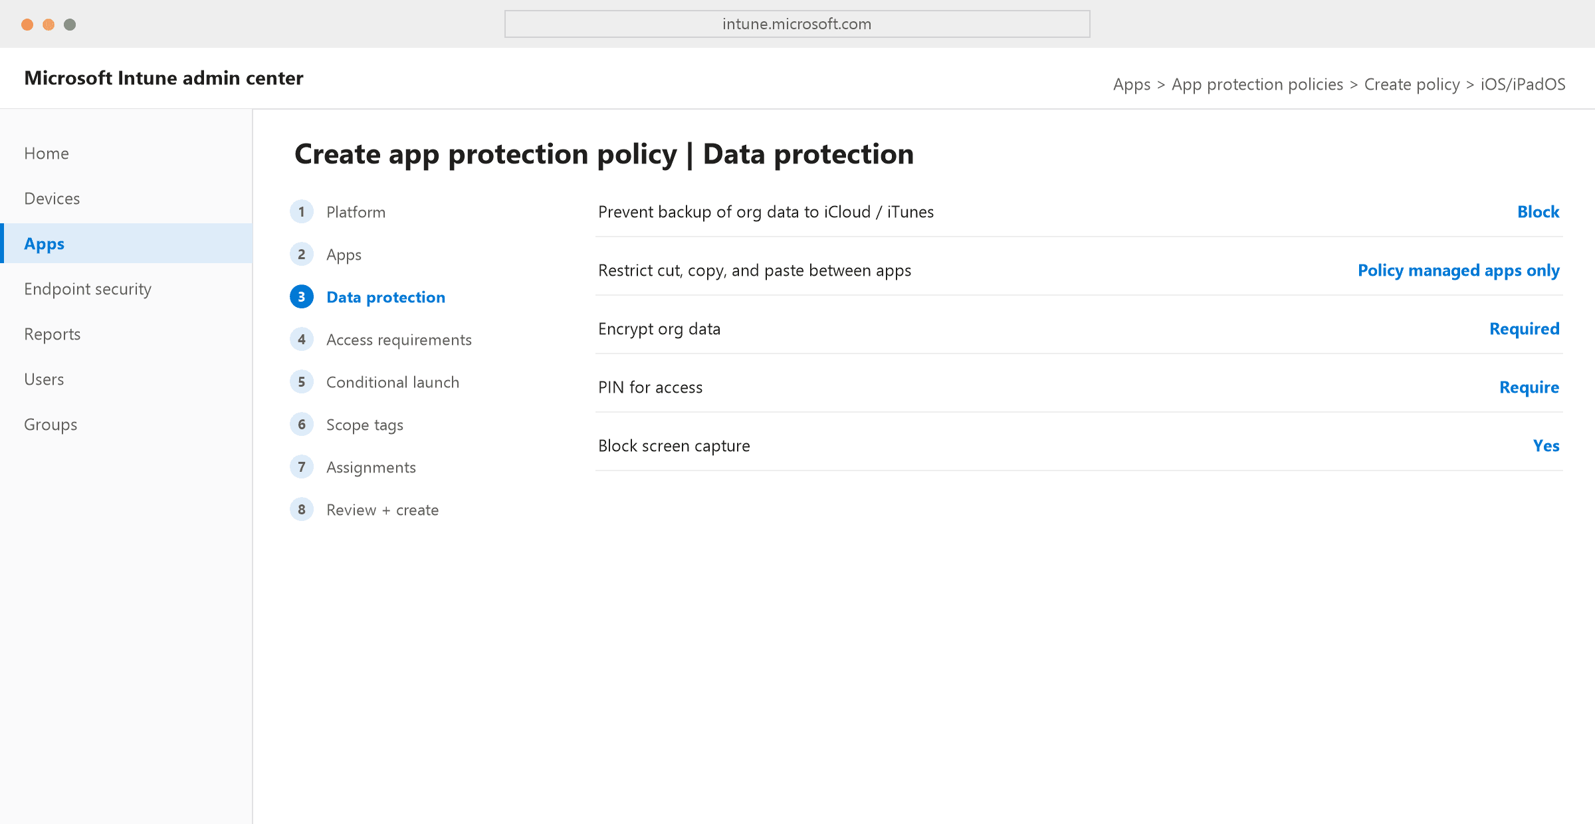Change PIN for access Require value
1595x824 pixels.
click(1529, 388)
